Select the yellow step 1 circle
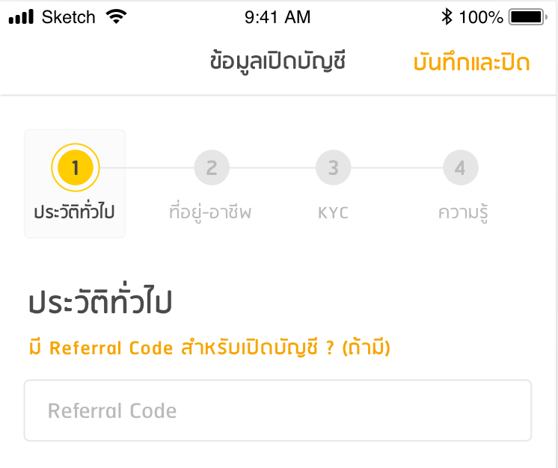The width and height of the screenshot is (558, 468). (75, 168)
